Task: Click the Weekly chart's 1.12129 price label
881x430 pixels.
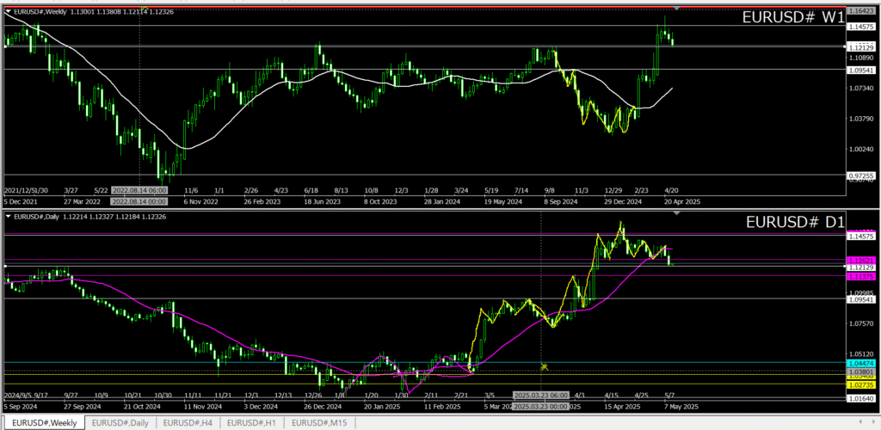Action: click(861, 47)
